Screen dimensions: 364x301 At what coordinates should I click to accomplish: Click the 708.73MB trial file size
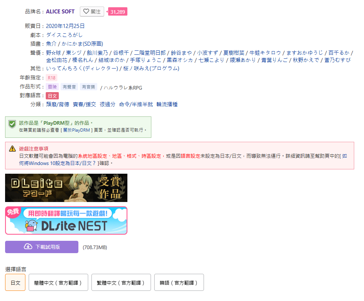(x=95, y=247)
